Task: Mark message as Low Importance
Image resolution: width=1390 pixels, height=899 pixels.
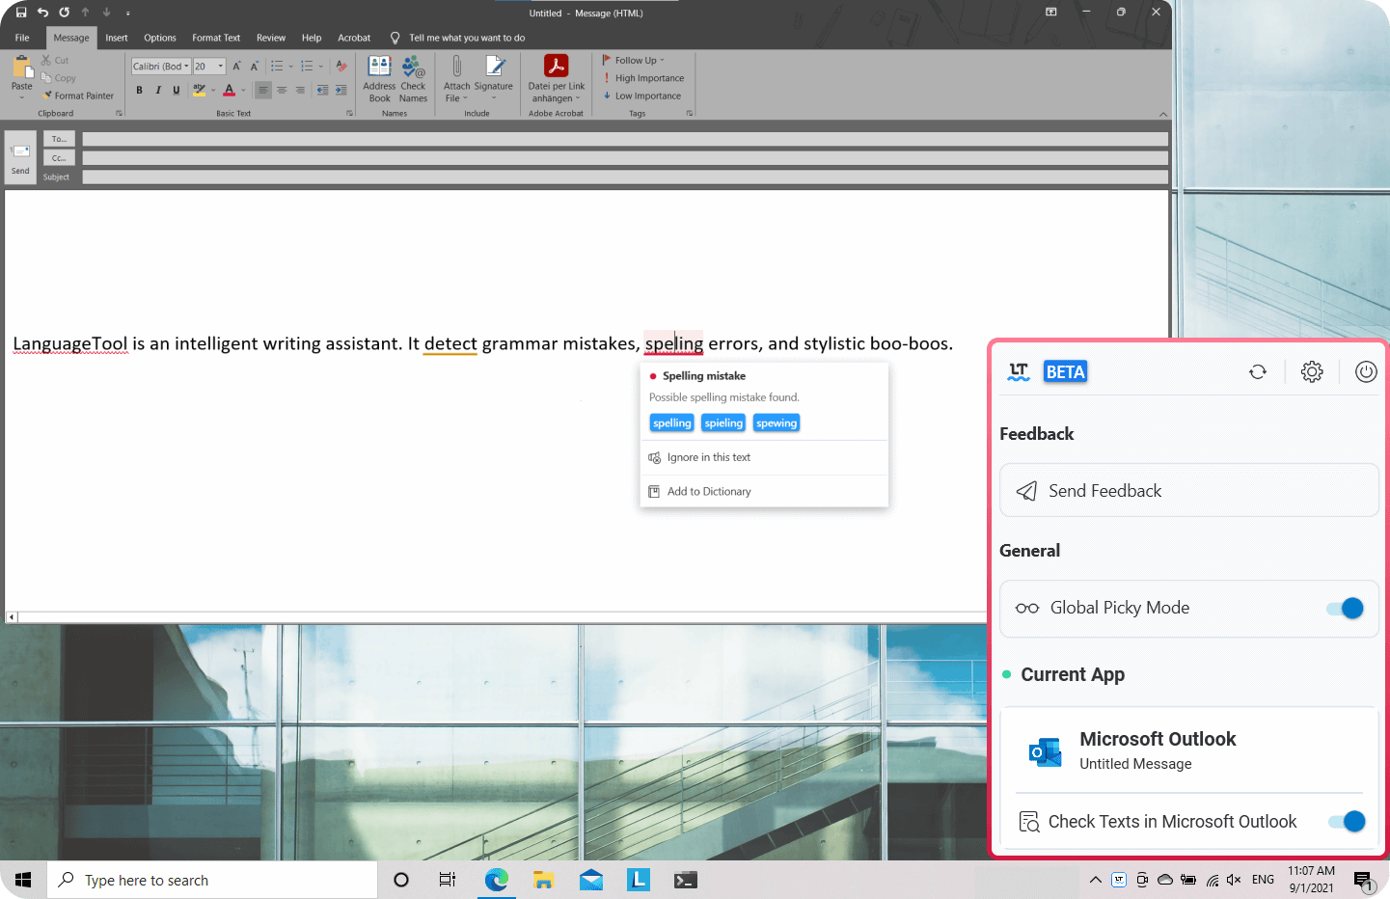Action: [641, 95]
